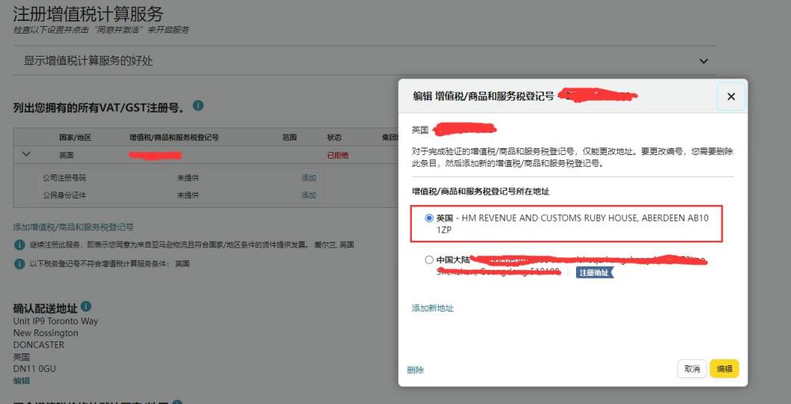Close the edit VAT registration dialog

click(x=731, y=96)
